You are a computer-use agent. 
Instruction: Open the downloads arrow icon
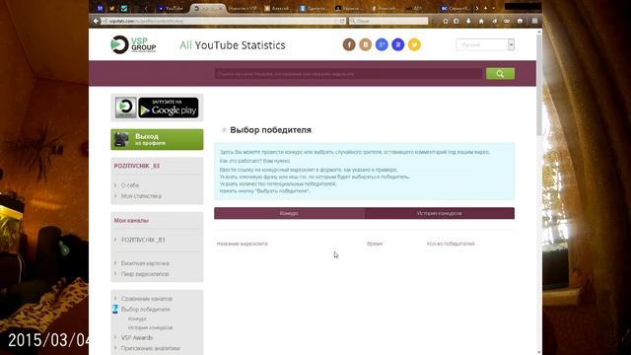[x=468, y=21]
